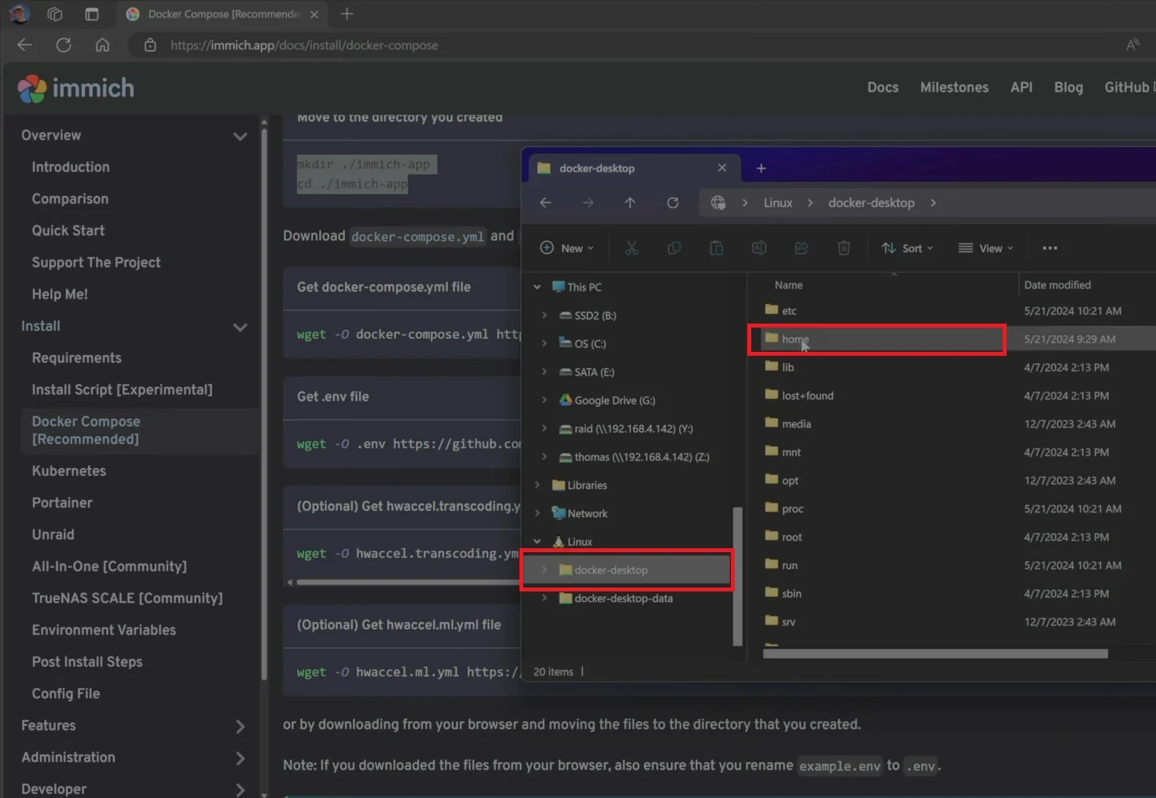1156x798 pixels.
Task: Open Portainer install page
Action: (x=62, y=503)
